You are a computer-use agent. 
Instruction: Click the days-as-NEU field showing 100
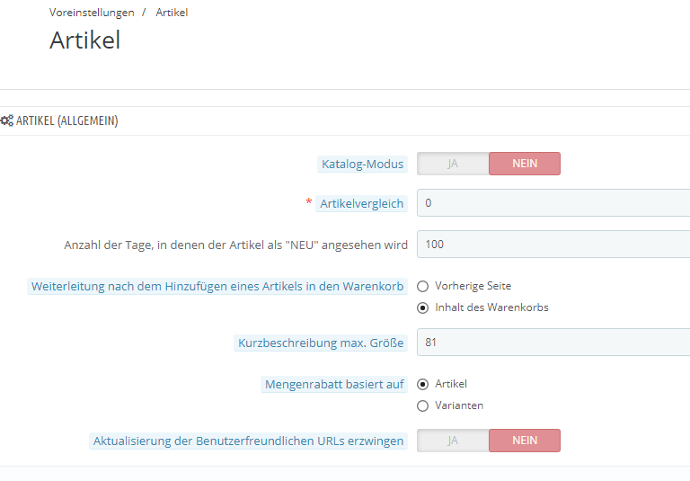pyautogui.click(x=553, y=245)
